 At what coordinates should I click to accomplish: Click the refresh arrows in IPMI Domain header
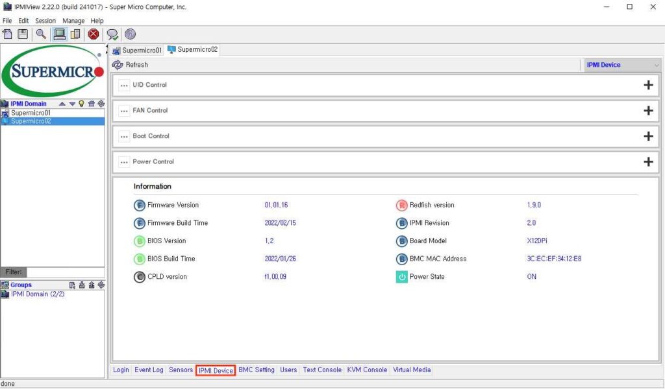coord(101,104)
